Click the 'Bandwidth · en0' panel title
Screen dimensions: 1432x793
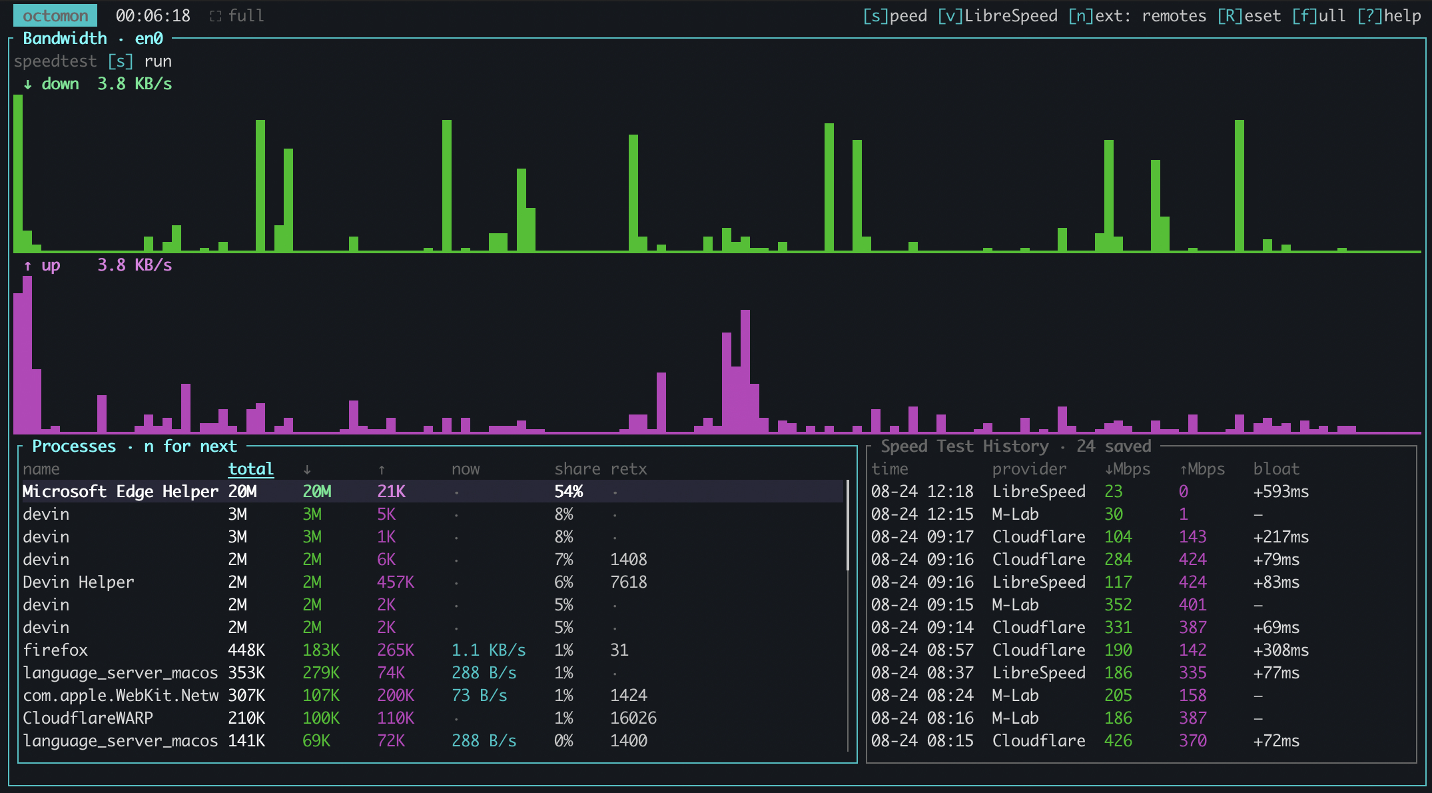coord(93,39)
